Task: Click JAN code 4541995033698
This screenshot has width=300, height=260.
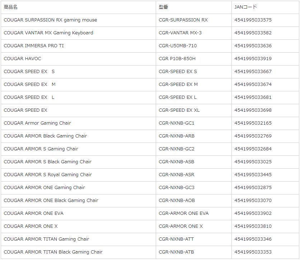Action: click(x=253, y=110)
